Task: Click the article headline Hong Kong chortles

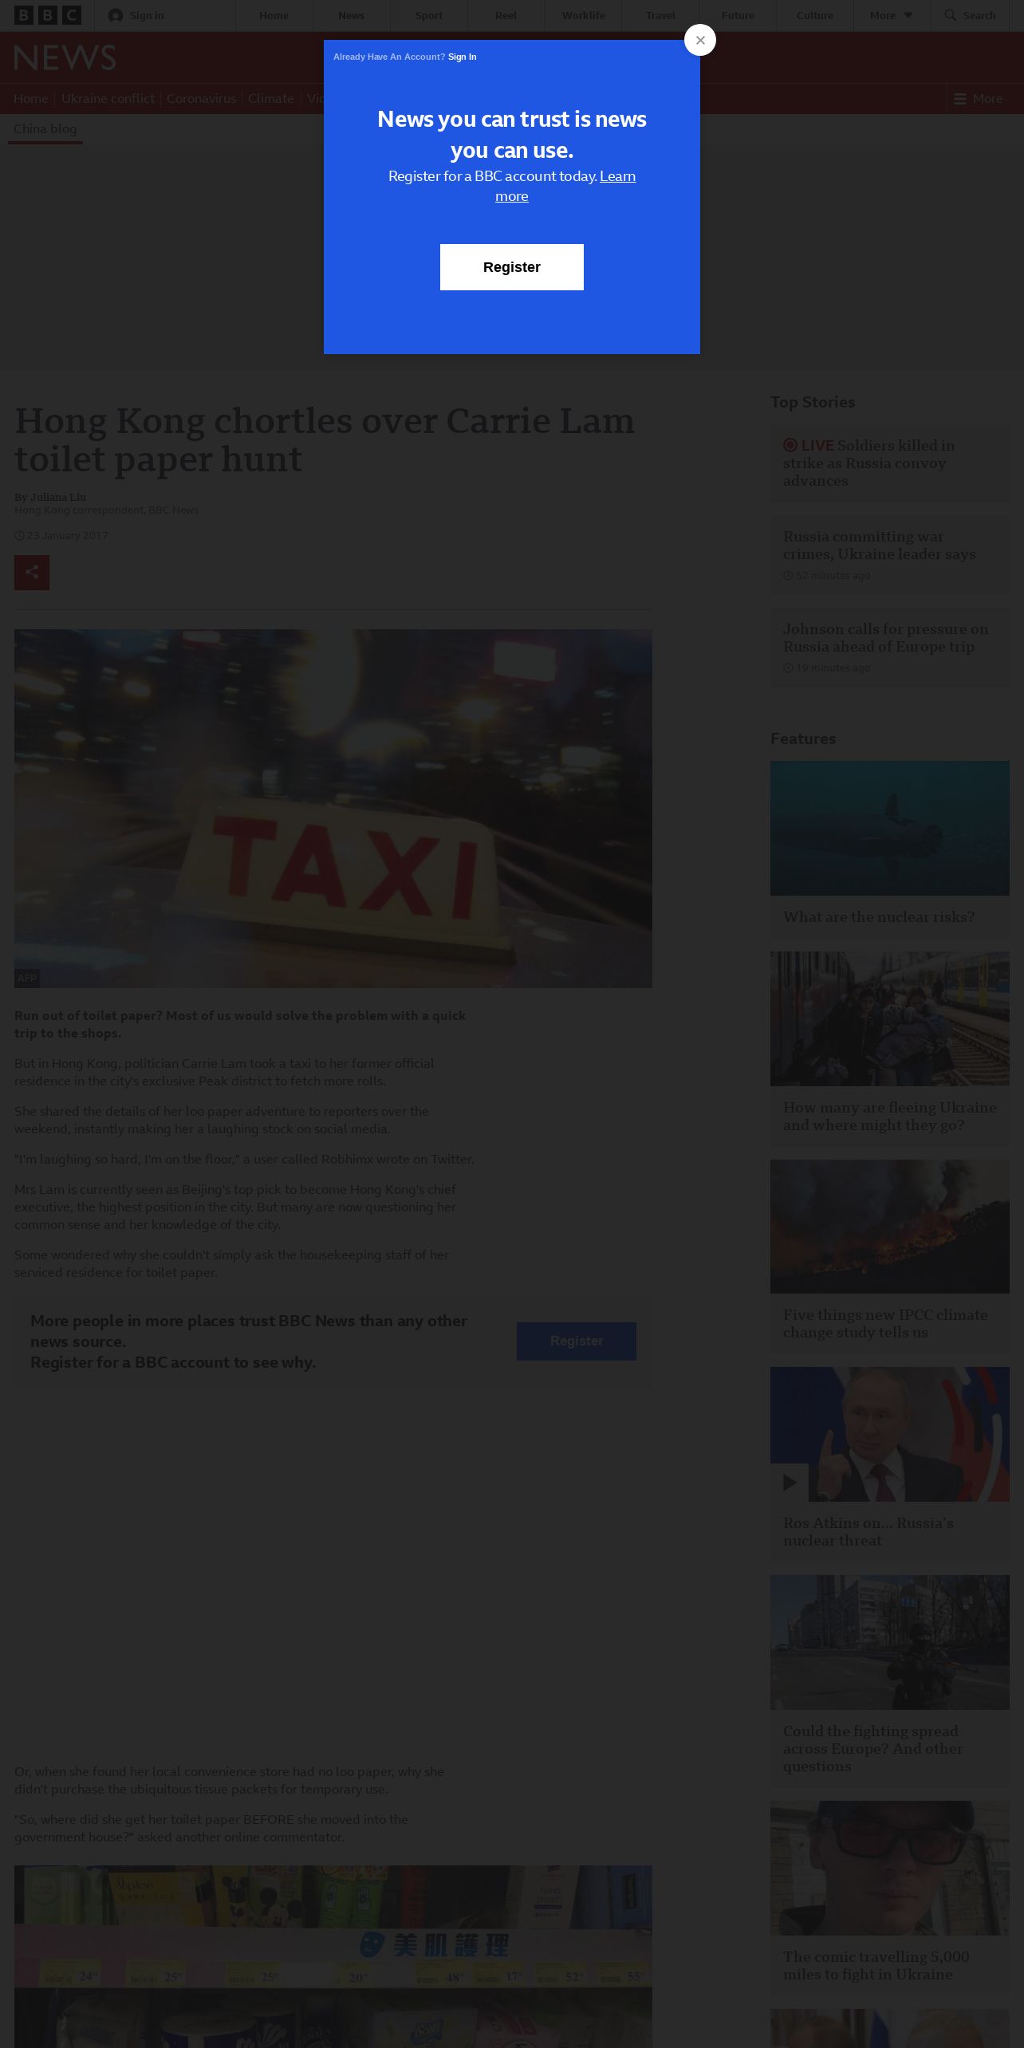Action: point(325,439)
